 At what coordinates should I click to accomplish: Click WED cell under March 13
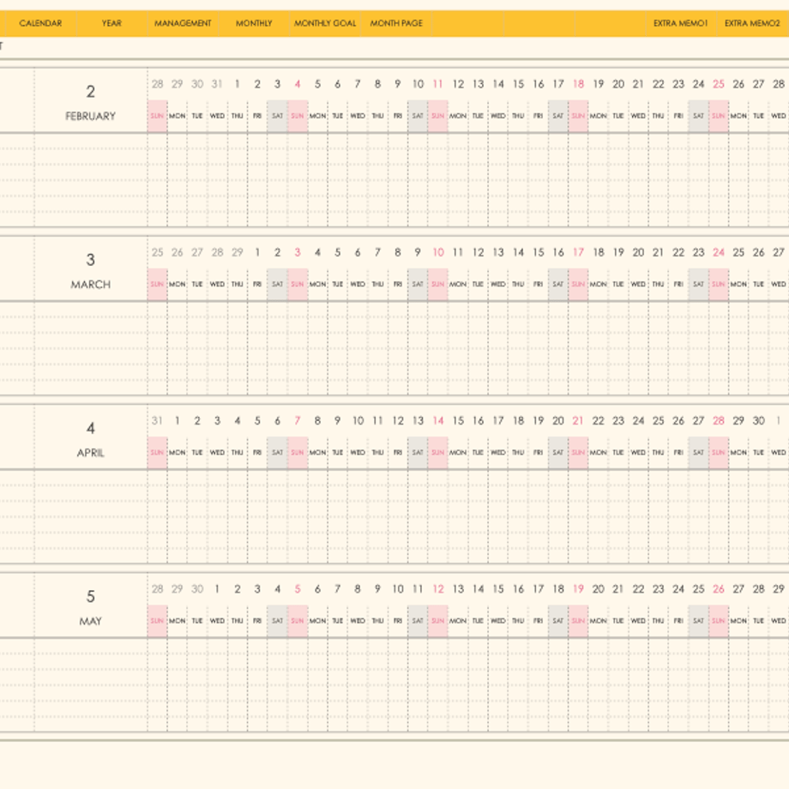[x=498, y=285]
